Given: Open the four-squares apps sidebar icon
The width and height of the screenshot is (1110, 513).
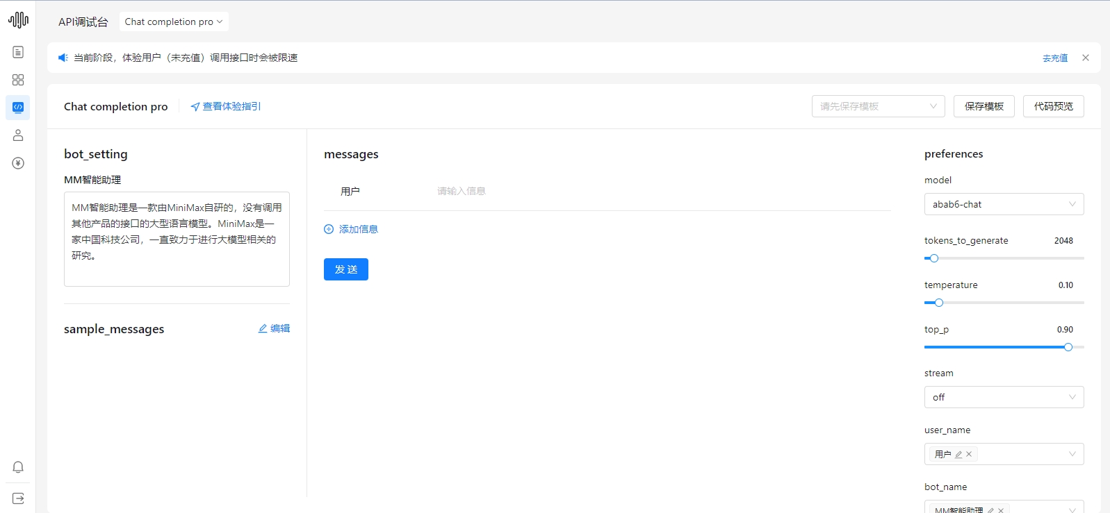Looking at the screenshot, I should (18, 80).
